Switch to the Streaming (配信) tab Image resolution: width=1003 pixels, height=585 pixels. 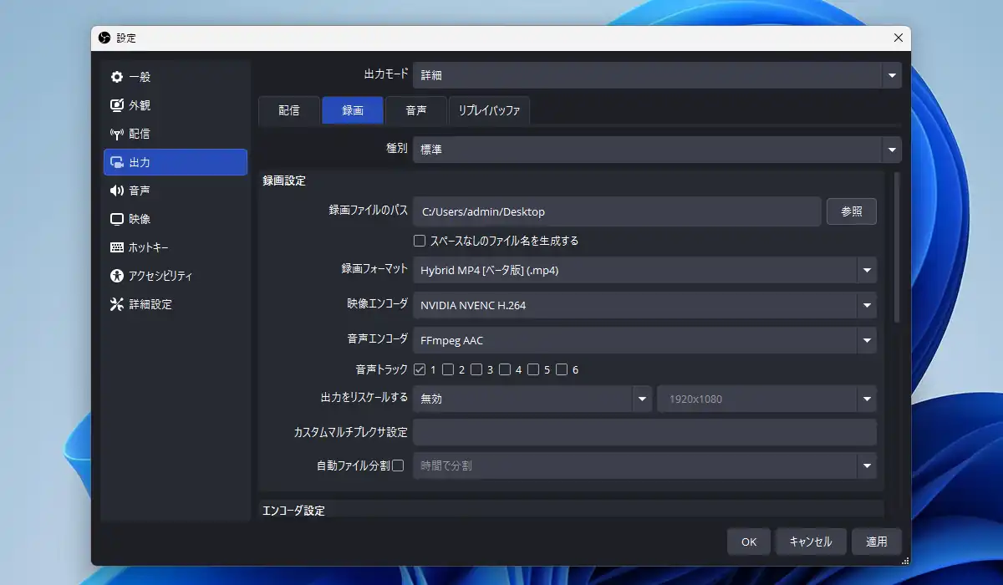click(x=288, y=110)
